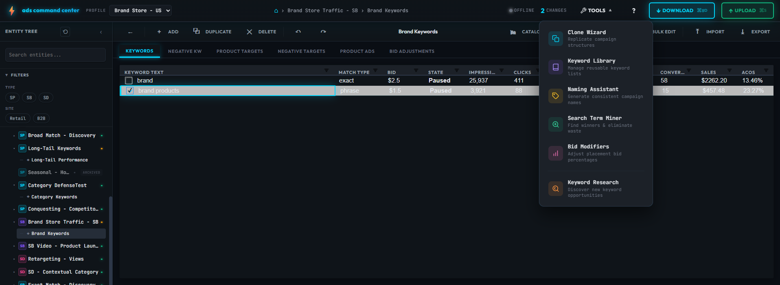Click the home breadcrumb icon

coord(276,11)
